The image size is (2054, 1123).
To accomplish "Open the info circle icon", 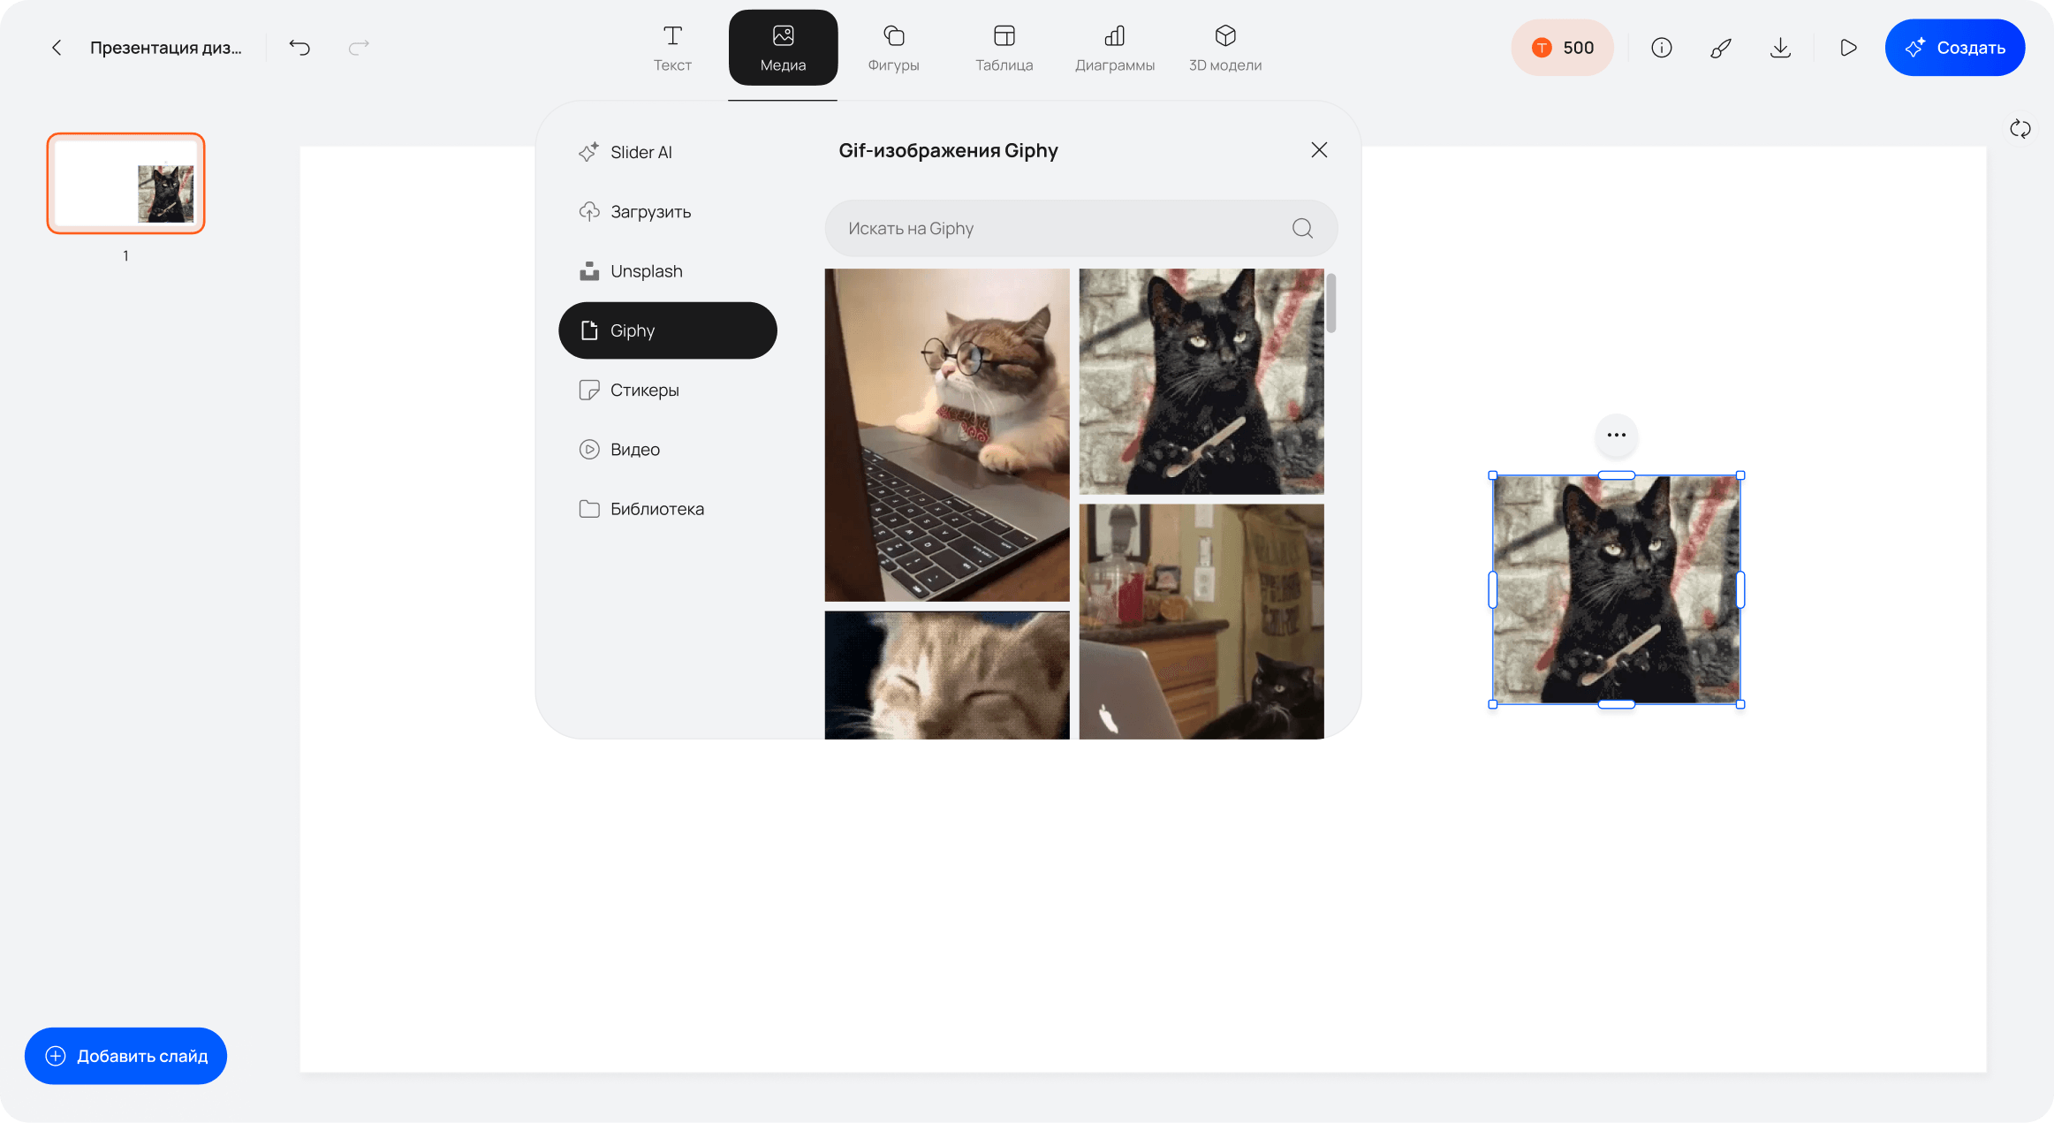I will (1661, 48).
